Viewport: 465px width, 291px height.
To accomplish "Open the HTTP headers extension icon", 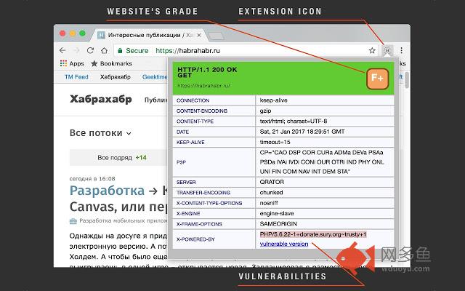I will (387, 50).
